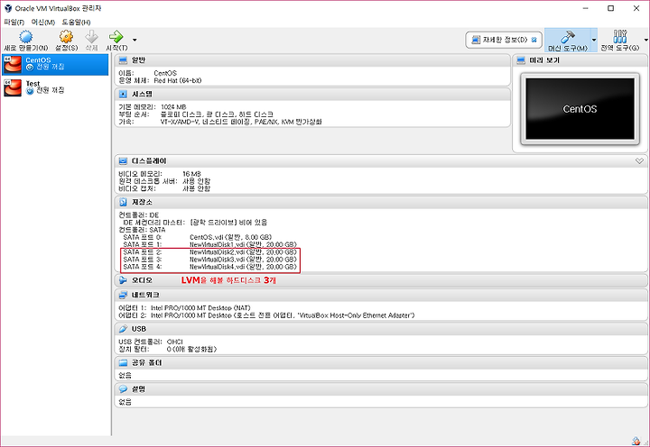Click the CentOS.vdi disk entry
Viewport: 650px width, 447px height.
tap(230, 237)
